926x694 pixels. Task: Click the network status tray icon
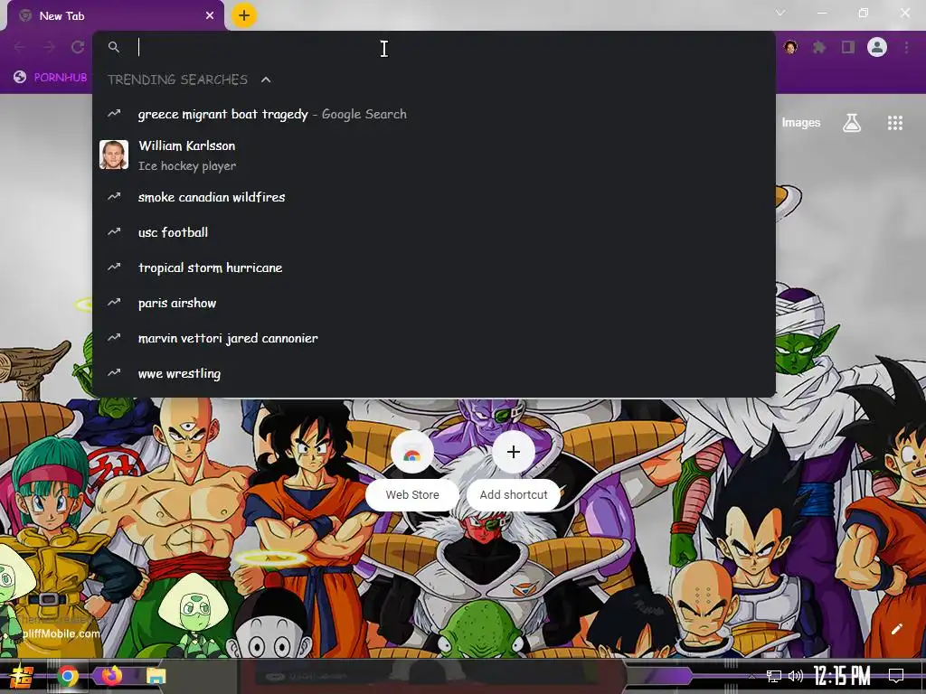pos(774,676)
